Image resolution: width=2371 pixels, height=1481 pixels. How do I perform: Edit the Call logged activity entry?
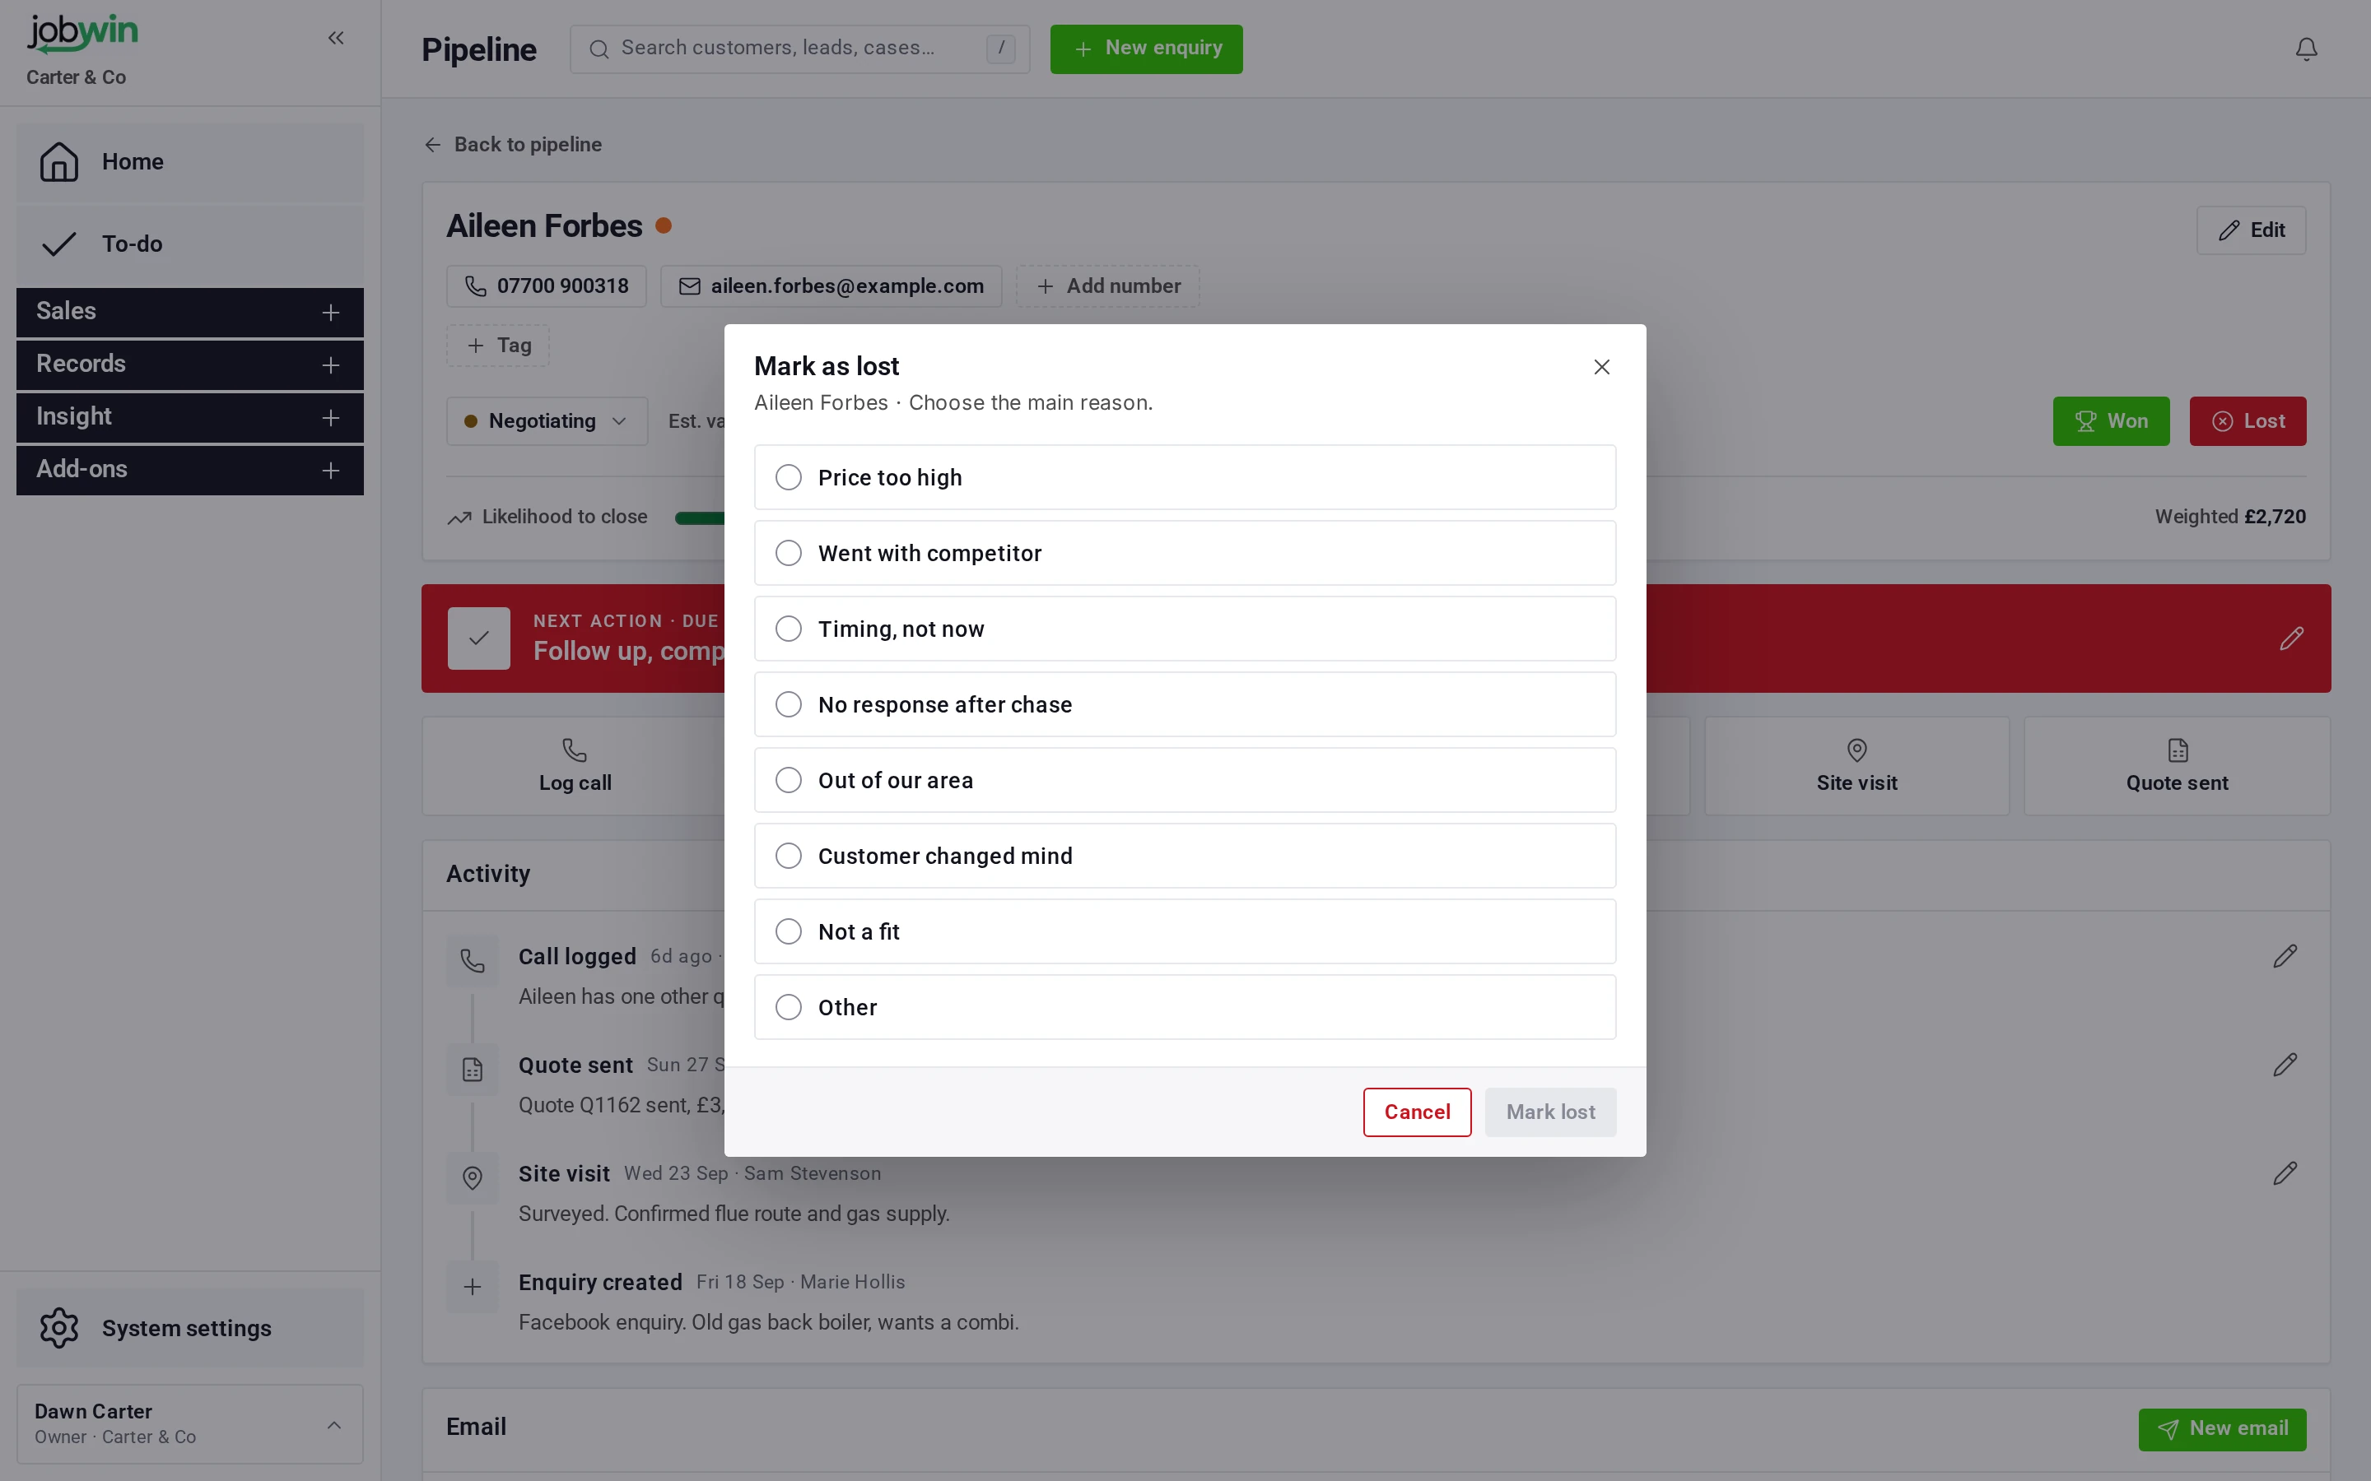point(2285,956)
